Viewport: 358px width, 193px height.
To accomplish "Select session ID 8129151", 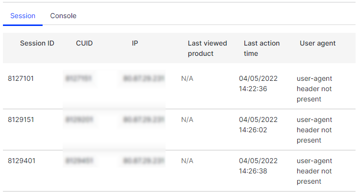I will (x=21, y=120).
